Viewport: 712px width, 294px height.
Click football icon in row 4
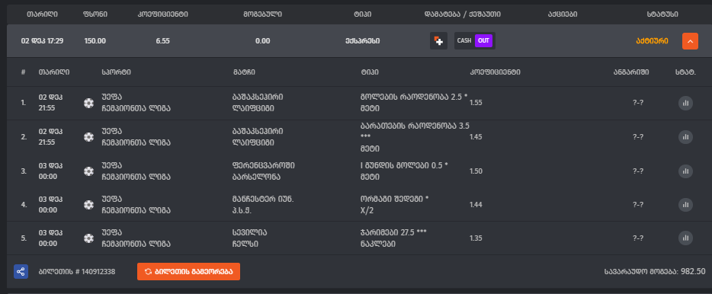coord(88,205)
